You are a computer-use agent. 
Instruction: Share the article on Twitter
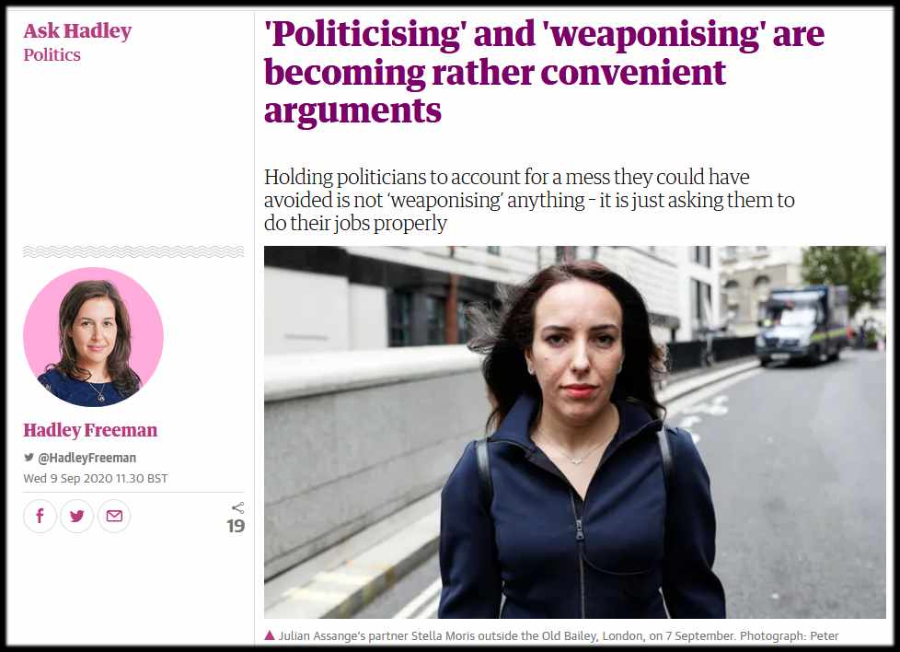click(x=77, y=516)
